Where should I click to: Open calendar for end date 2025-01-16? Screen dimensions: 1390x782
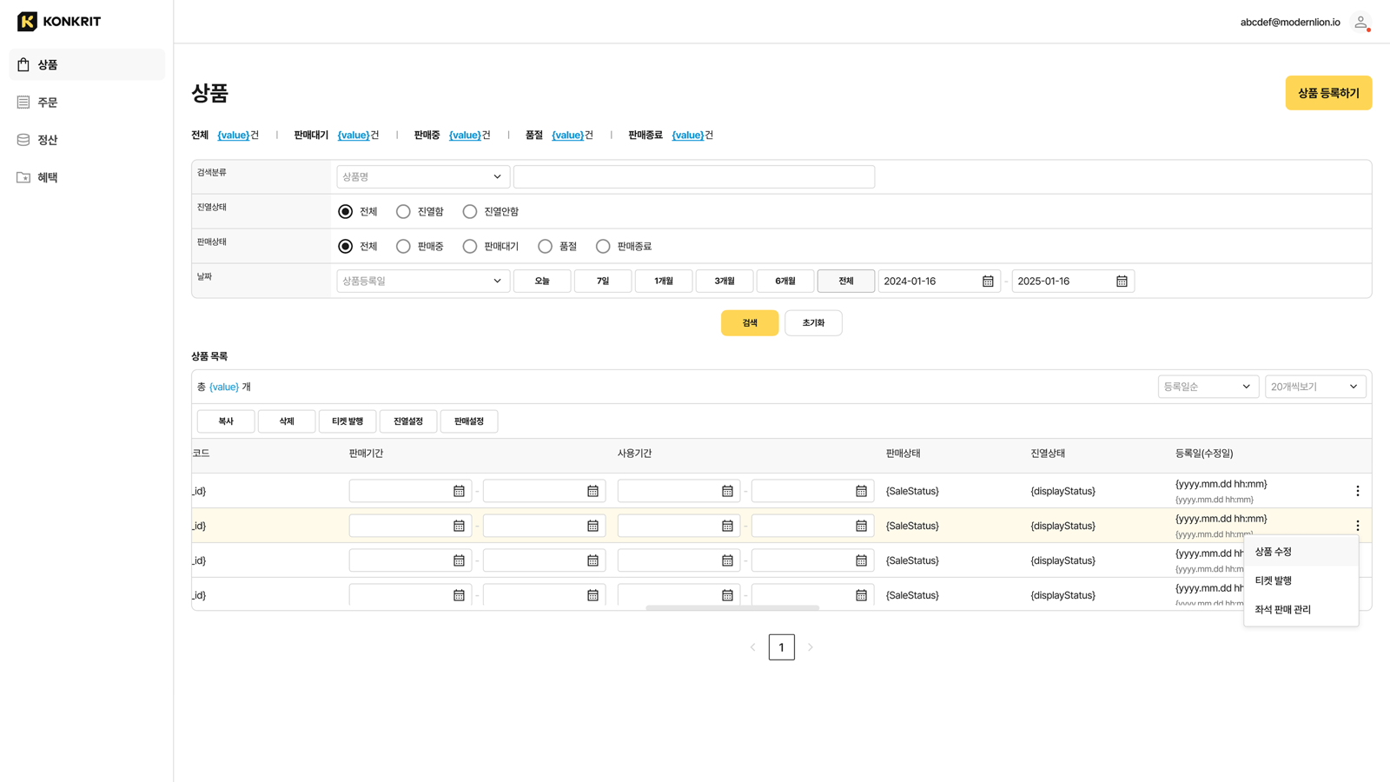pos(1122,282)
